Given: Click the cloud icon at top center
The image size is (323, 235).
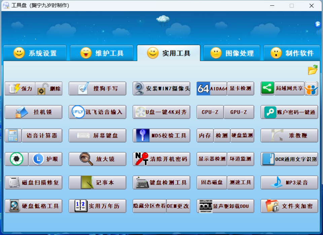Looking at the screenshot, I should (x=163, y=20).
